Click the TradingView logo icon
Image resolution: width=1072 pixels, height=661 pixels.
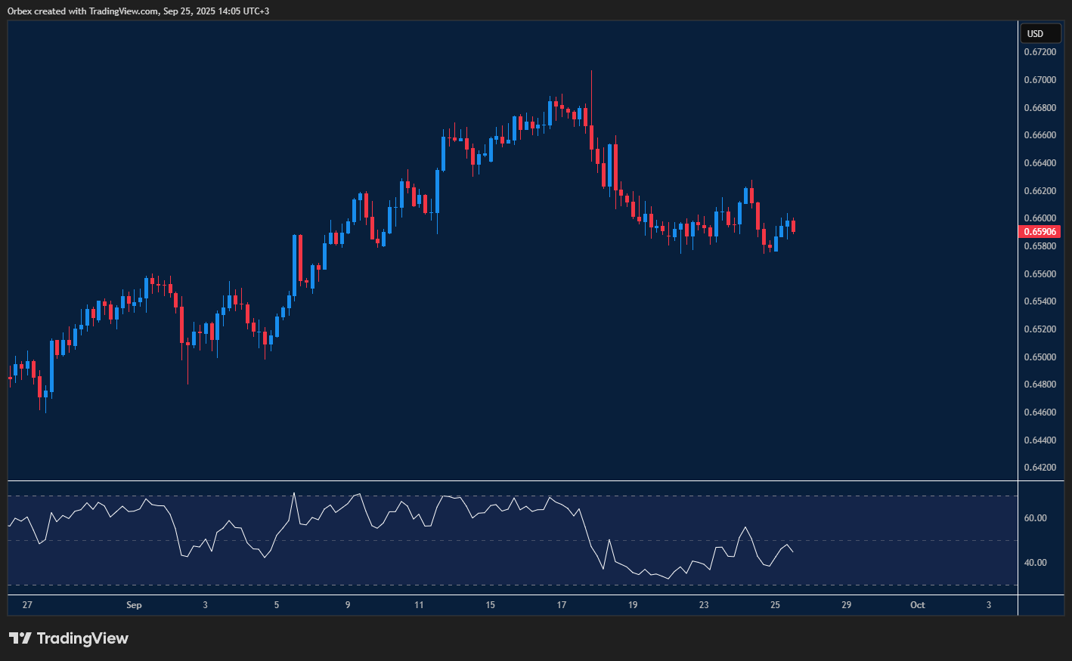tap(20, 638)
